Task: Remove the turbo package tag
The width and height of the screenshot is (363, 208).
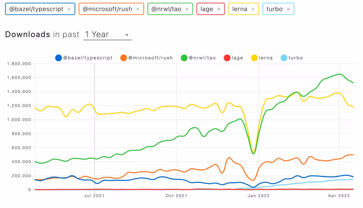Action: 288,9
